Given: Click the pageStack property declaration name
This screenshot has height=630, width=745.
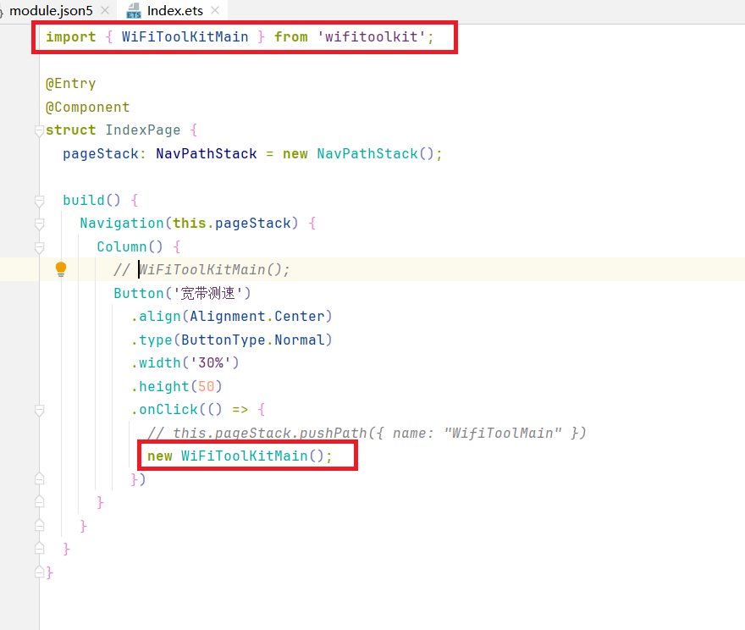Looking at the screenshot, I should tap(101, 154).
